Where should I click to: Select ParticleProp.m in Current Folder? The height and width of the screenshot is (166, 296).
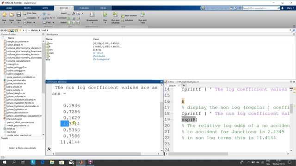[15, 119]
